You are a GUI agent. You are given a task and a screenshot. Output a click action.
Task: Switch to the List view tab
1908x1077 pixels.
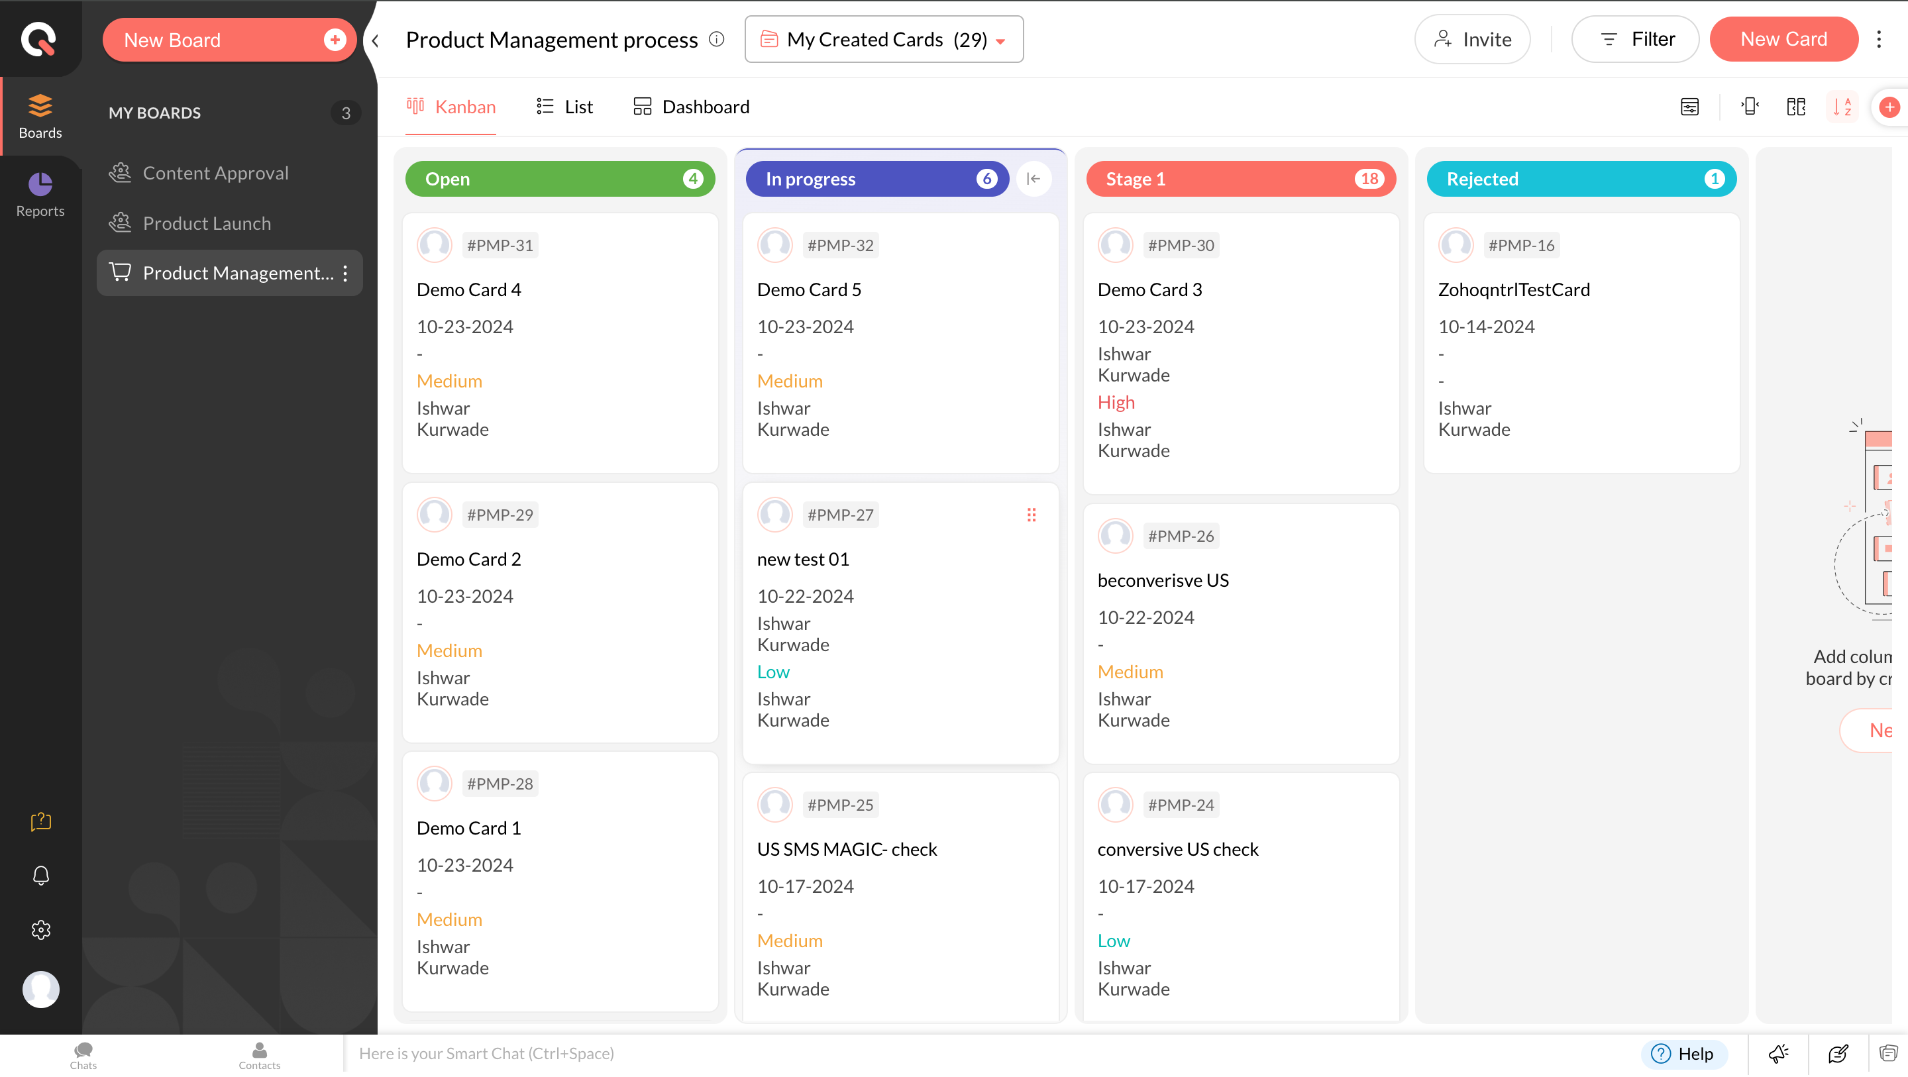point(564,107)
